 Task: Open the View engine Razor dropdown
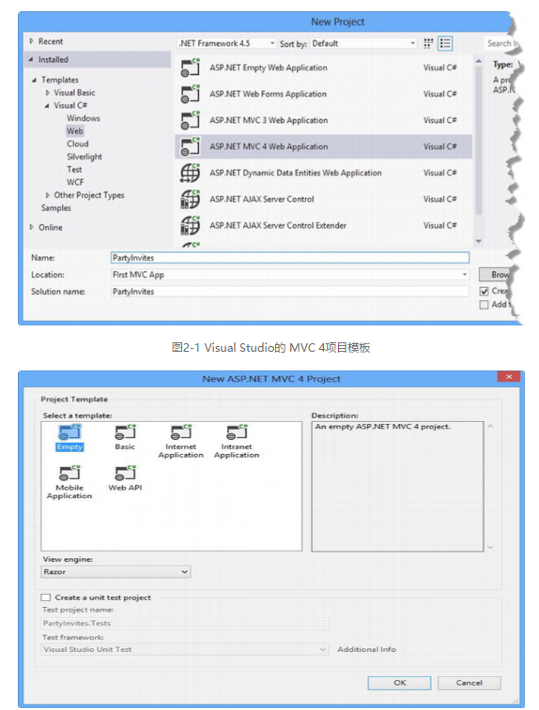(115, 572)
